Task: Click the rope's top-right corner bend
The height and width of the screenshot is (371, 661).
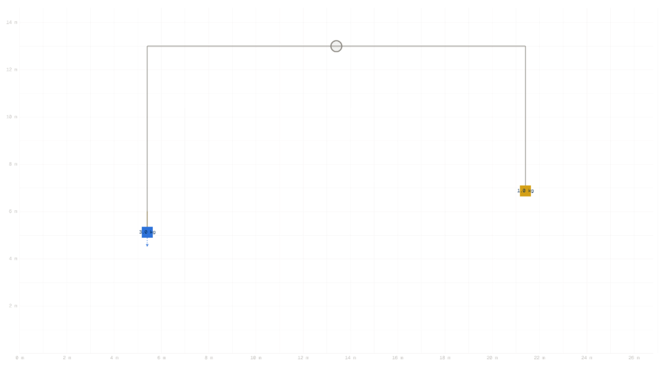Action: click(525, 46)
